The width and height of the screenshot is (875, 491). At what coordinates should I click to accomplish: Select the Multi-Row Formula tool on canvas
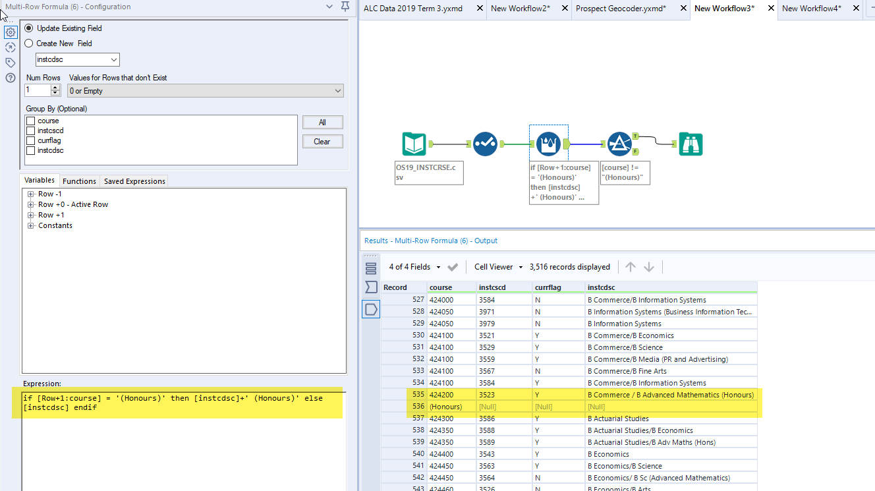549,144
